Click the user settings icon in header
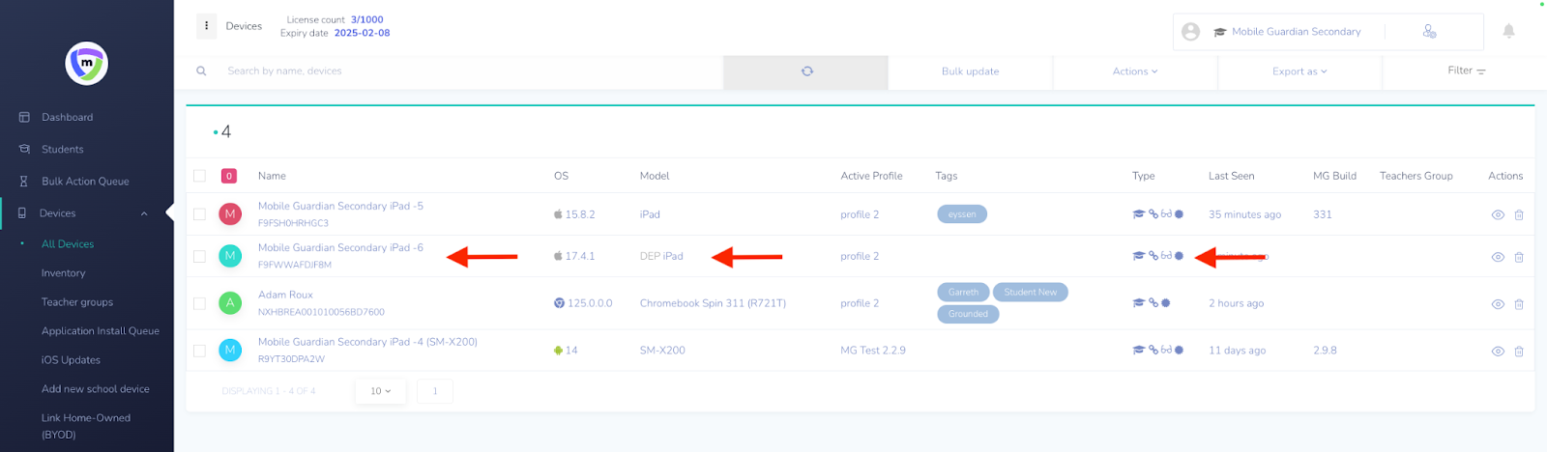Image resolution: width=1547 pixels, height=452 pixels. [x=1429, y=32]
